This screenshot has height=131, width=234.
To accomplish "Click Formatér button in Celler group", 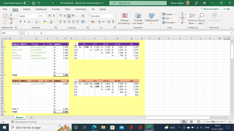I will pyautogui.click(x=169, y=22).
